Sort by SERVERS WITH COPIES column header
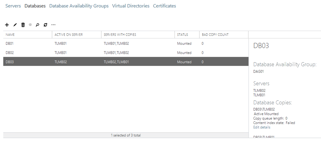This screenshot has width=321, height=141. 138,34
